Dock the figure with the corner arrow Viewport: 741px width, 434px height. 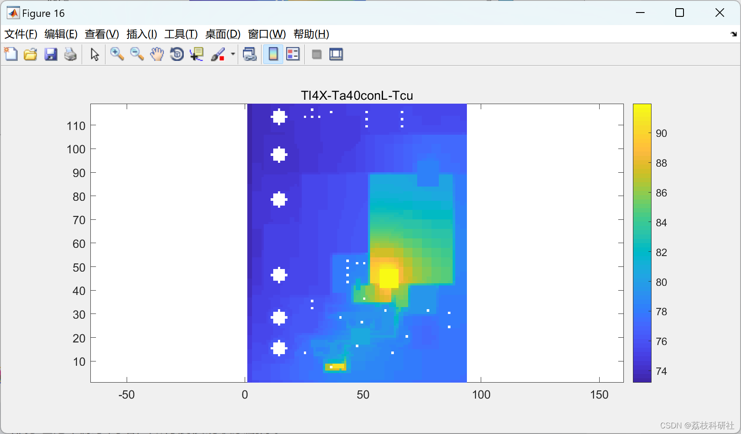click(x=734, y=34)
